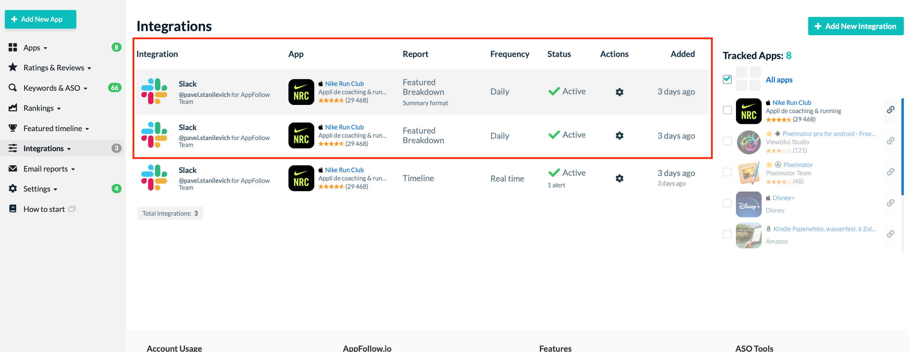The width and height of the screenshot is (909, 352).
Task: Click the 1 alert status text
Action: pyautogui.click(x=556, y=185)
